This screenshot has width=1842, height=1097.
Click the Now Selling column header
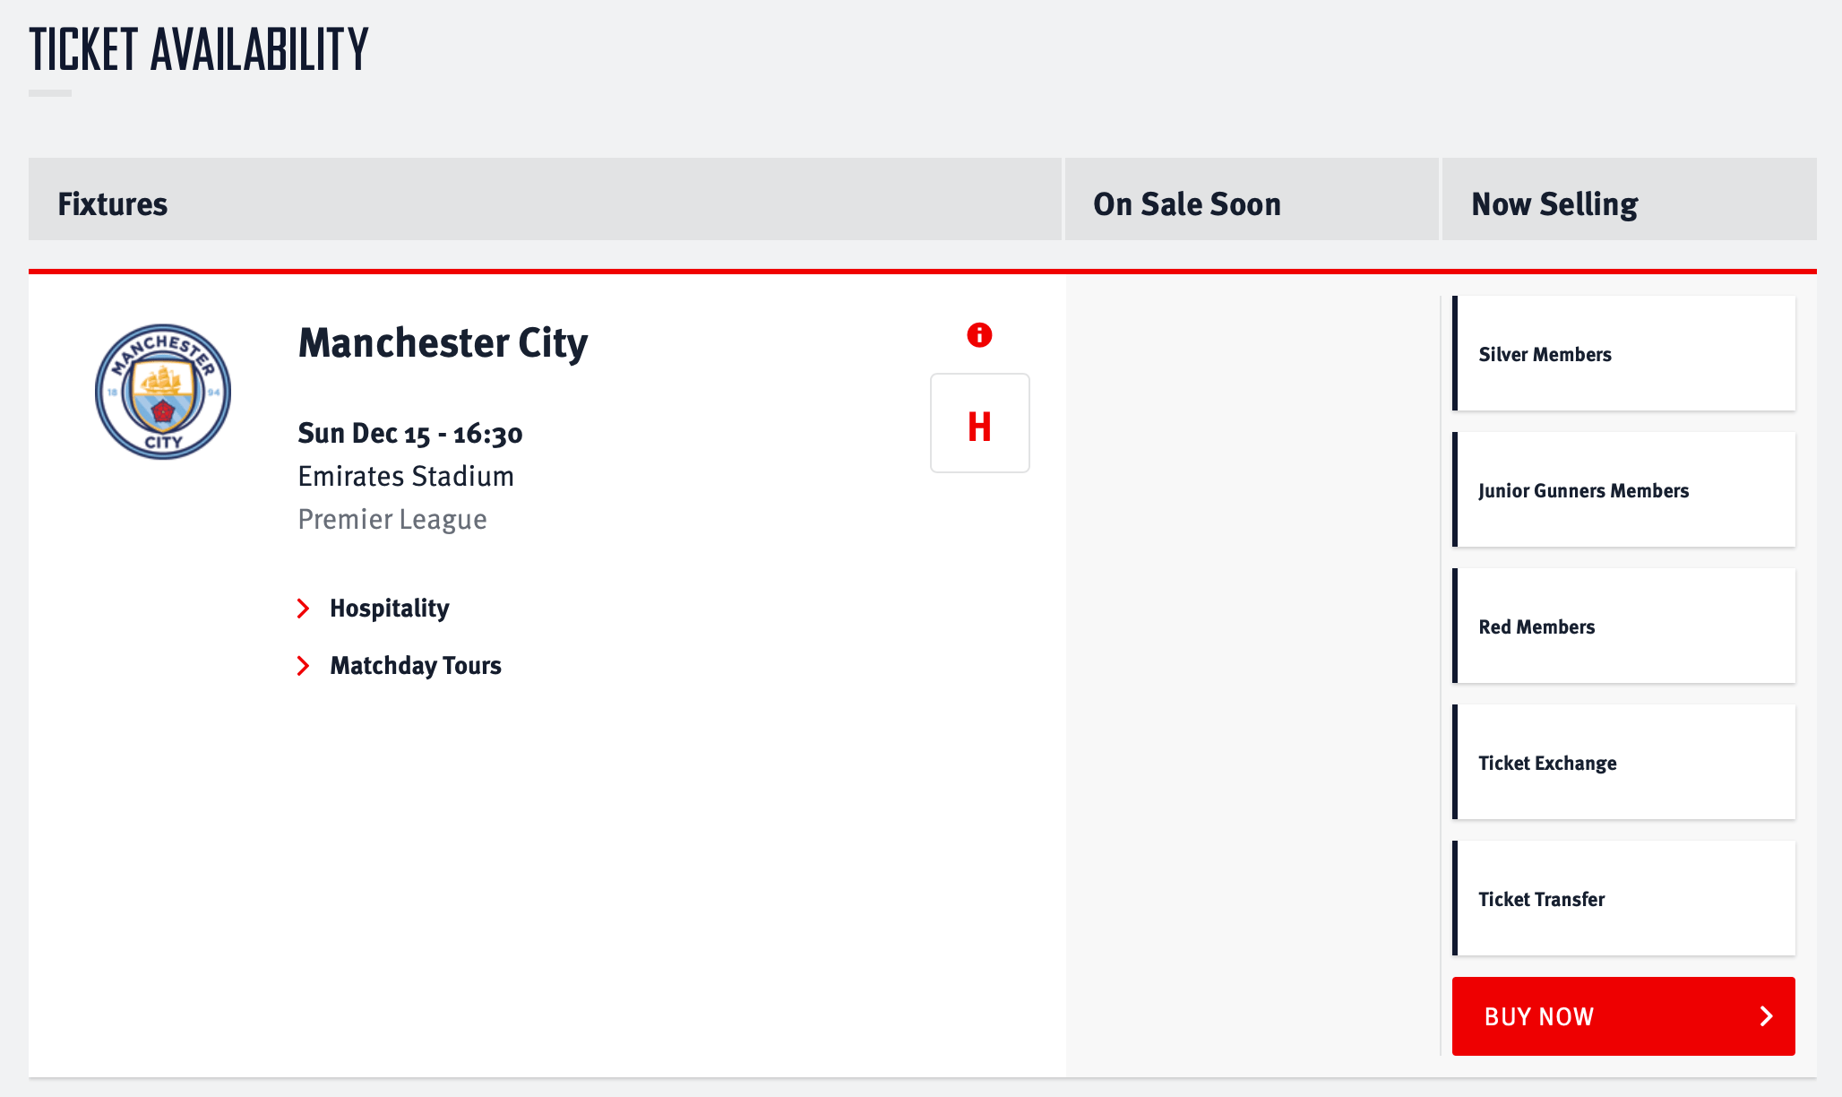[1554, 203]
